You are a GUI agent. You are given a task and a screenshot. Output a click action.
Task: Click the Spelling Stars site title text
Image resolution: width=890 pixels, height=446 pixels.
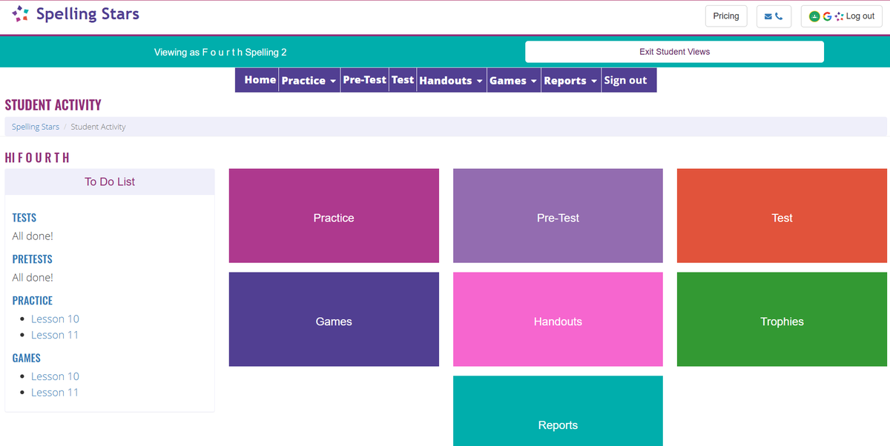point(88,14)
